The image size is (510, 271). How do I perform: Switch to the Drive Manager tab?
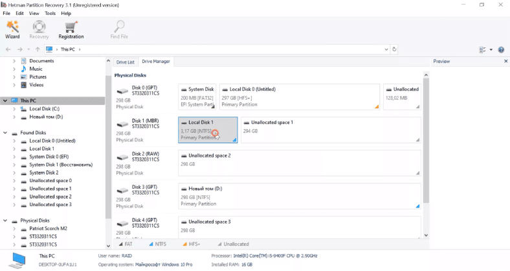click(x=156, y=62)
